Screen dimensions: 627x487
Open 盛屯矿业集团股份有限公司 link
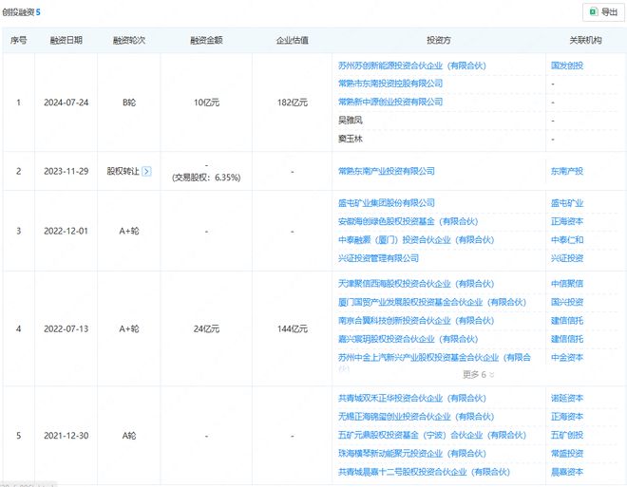[387, 203]
